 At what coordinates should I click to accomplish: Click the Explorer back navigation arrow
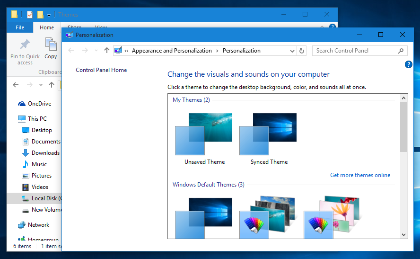pos(16,85)
